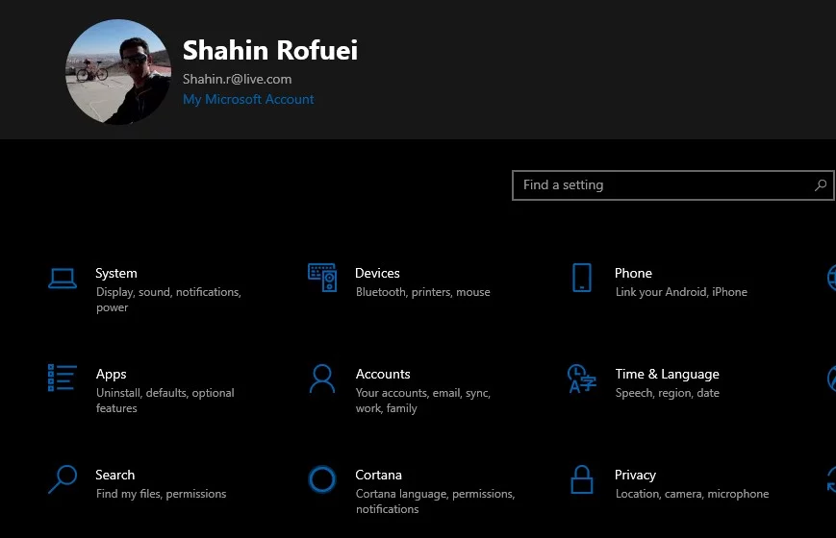Open the Search settings label
Image resolution: width=836 pixels, height=538 pixels.
click(115, 475)
